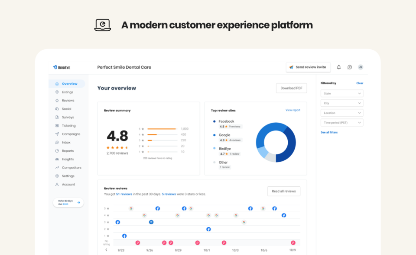Screen dimensions: 416x255
Task: Click the Social icon in sidebar
Action: tap(57, 109)
